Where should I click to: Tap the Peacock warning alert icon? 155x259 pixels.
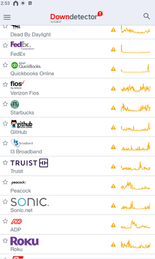(x=113, y=186)
